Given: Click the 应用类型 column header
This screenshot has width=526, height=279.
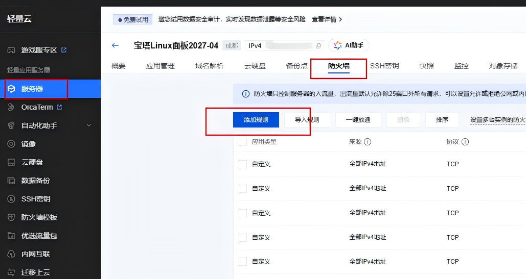Looking at the screenshot, I should [264, 142].
